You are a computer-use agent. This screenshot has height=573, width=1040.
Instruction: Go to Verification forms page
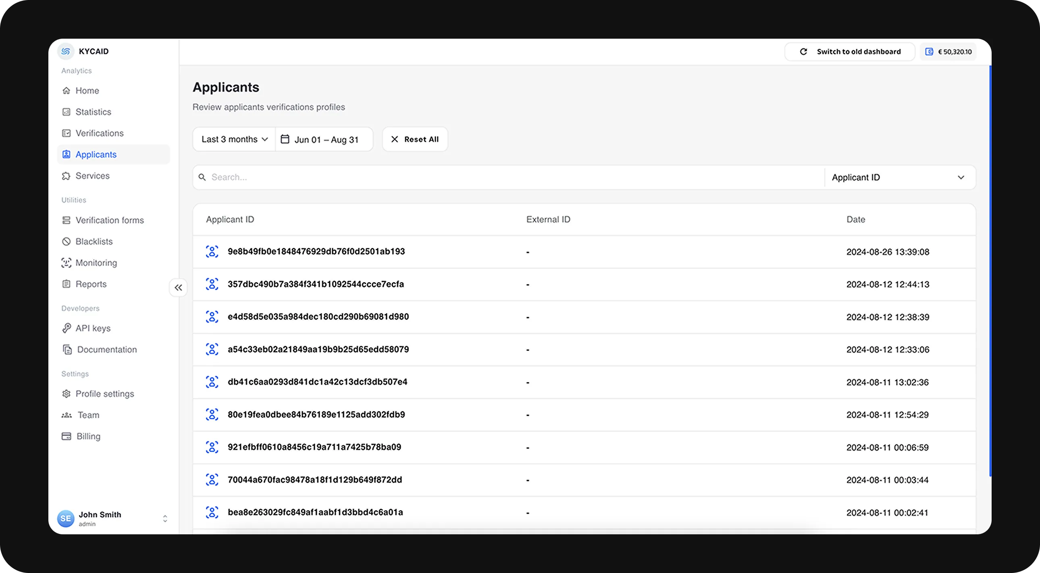pyautogui.click(x=109, y=220)
